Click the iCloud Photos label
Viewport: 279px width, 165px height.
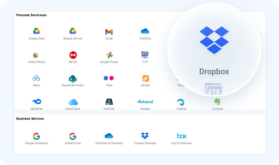(36, 62)
